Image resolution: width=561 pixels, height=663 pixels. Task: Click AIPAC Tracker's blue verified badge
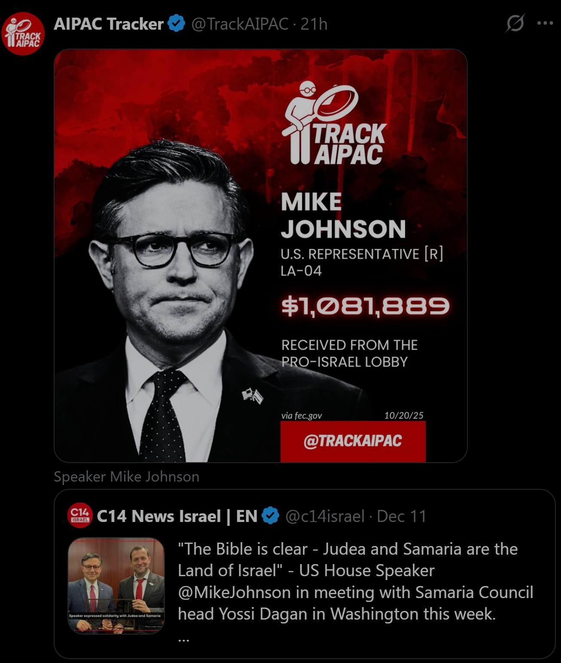(176, 24)
